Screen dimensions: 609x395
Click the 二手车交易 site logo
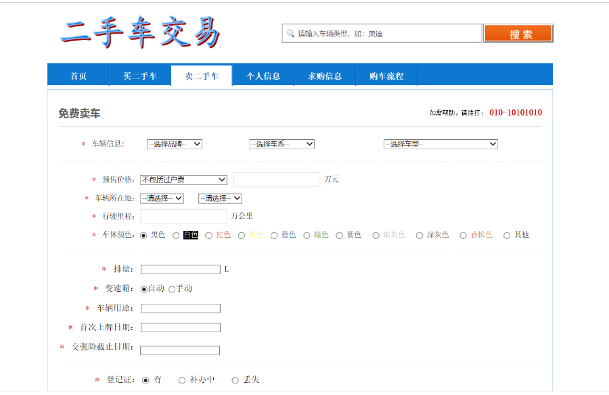click(x=140, y=32)
